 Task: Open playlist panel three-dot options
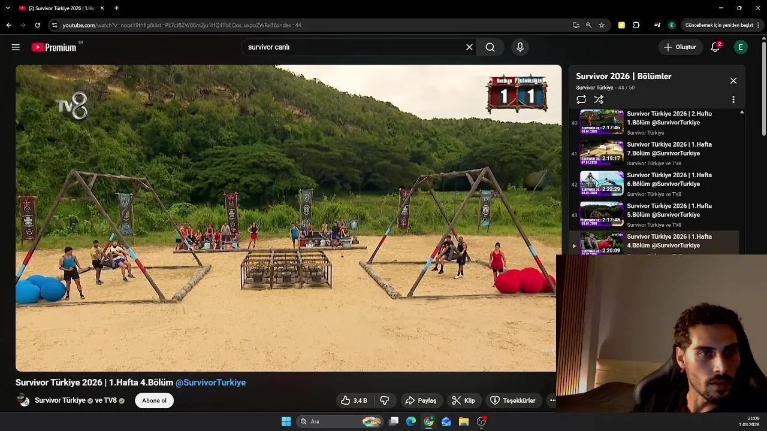tap(733, 100)
